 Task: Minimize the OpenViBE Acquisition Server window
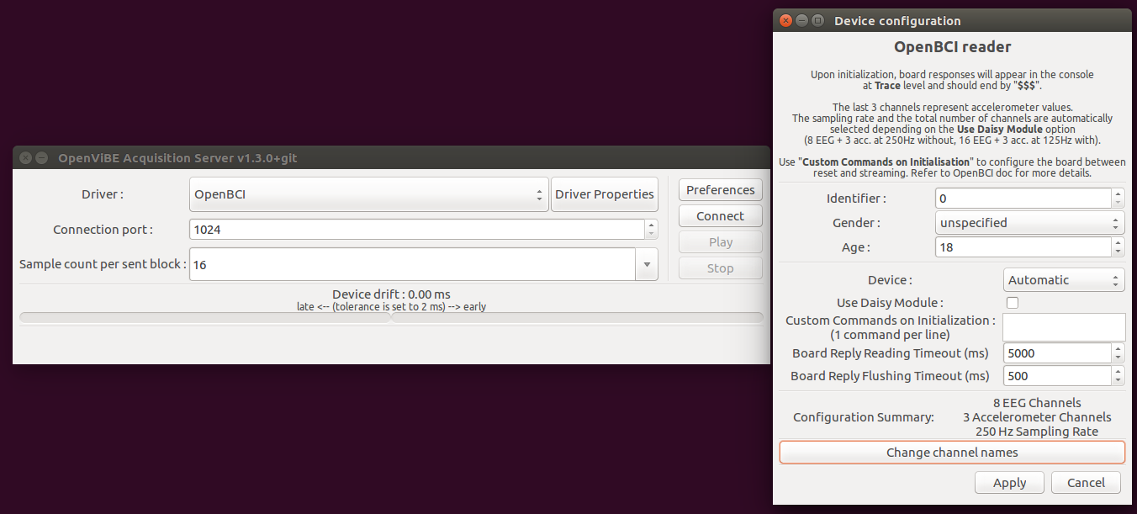41,158
